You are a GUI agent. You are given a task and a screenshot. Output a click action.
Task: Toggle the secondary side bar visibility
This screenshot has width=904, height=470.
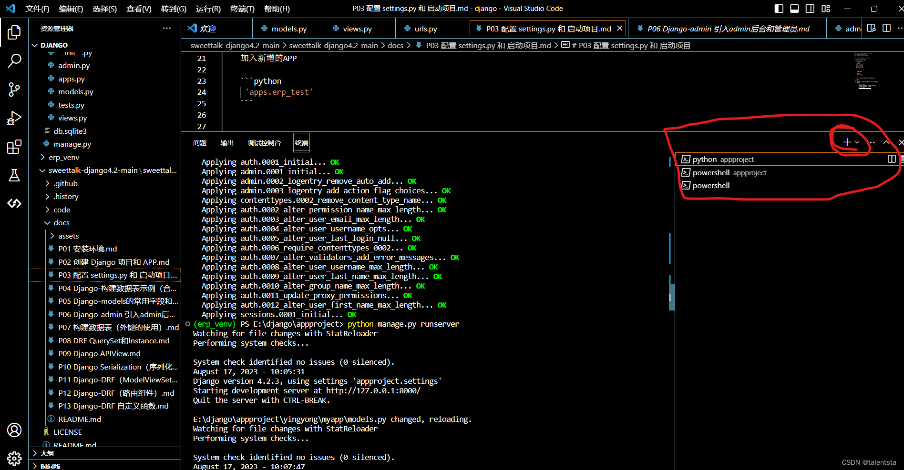[x=811, y=8]
